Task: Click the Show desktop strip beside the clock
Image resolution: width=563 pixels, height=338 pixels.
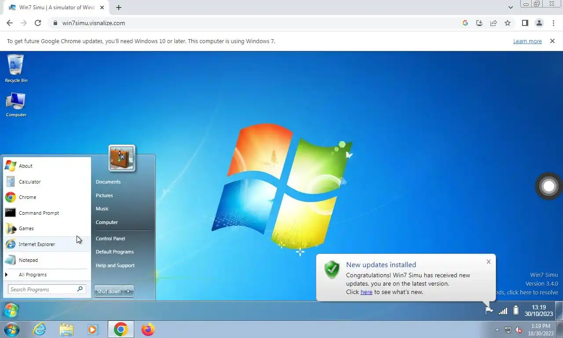Action: (x=559, y=310)
